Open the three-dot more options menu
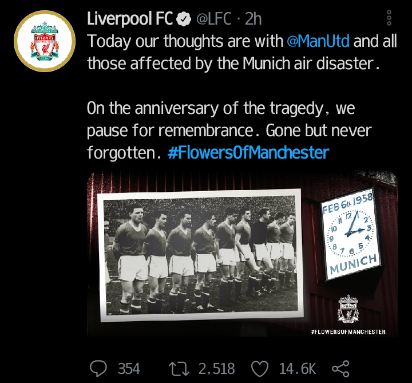 click(x=389, y=18)
